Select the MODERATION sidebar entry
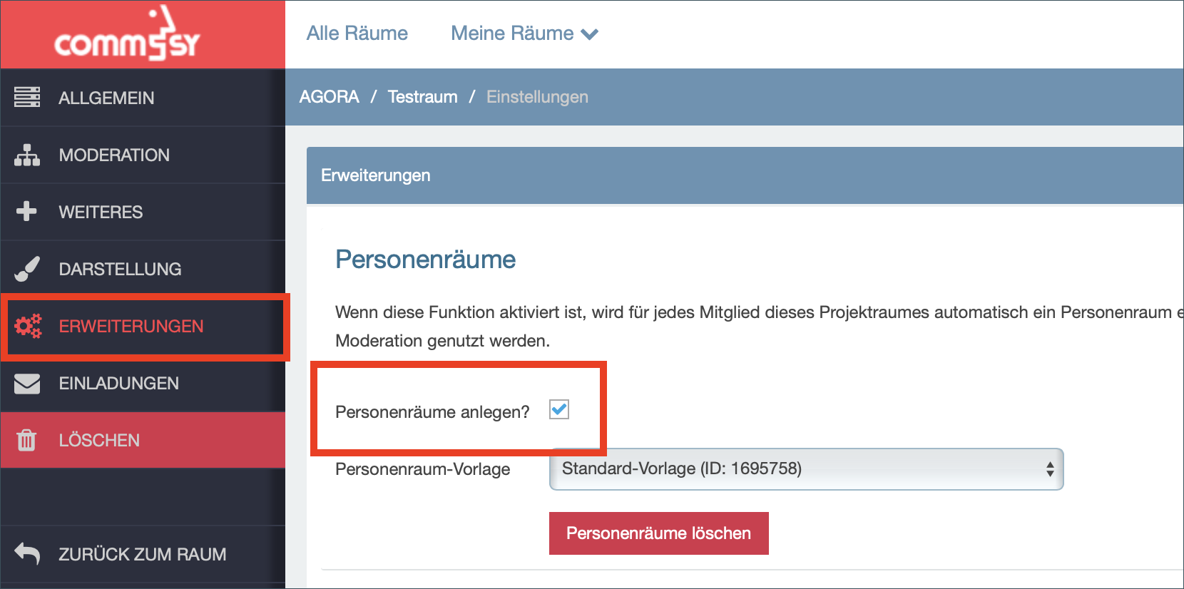Viewport: 1184px width, 589px height. point(143,155)
